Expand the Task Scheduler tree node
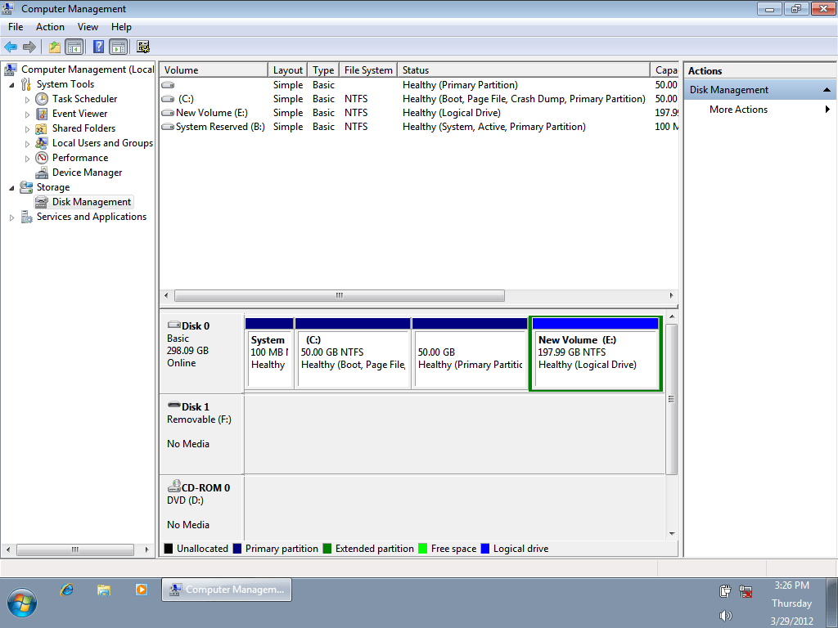The width and height of the screenshot is (838, 628). 27,100
